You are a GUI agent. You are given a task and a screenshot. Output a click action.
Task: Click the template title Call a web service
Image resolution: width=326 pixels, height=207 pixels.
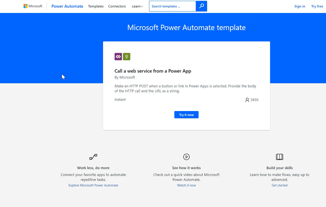tap(153, 71)
